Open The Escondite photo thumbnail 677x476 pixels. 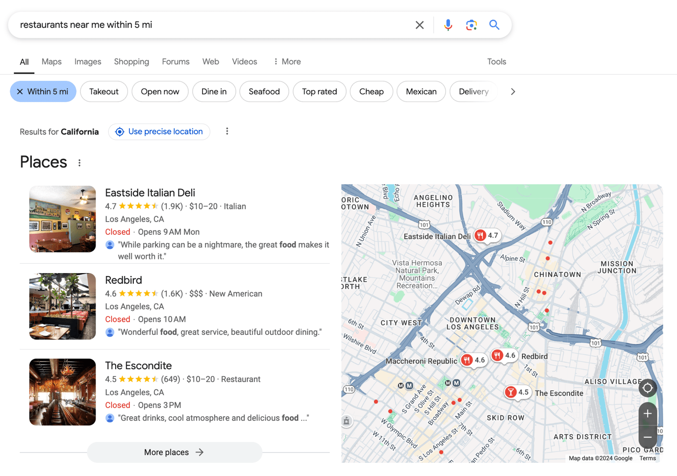[x=63, y=392]
